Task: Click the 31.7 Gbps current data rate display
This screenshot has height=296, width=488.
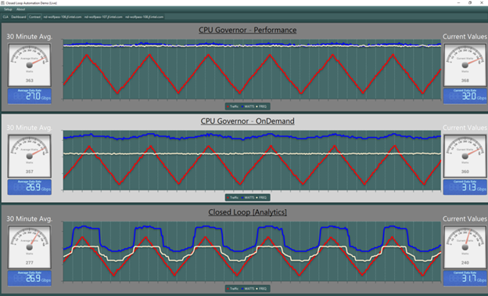Action: (x=465, y=278)
